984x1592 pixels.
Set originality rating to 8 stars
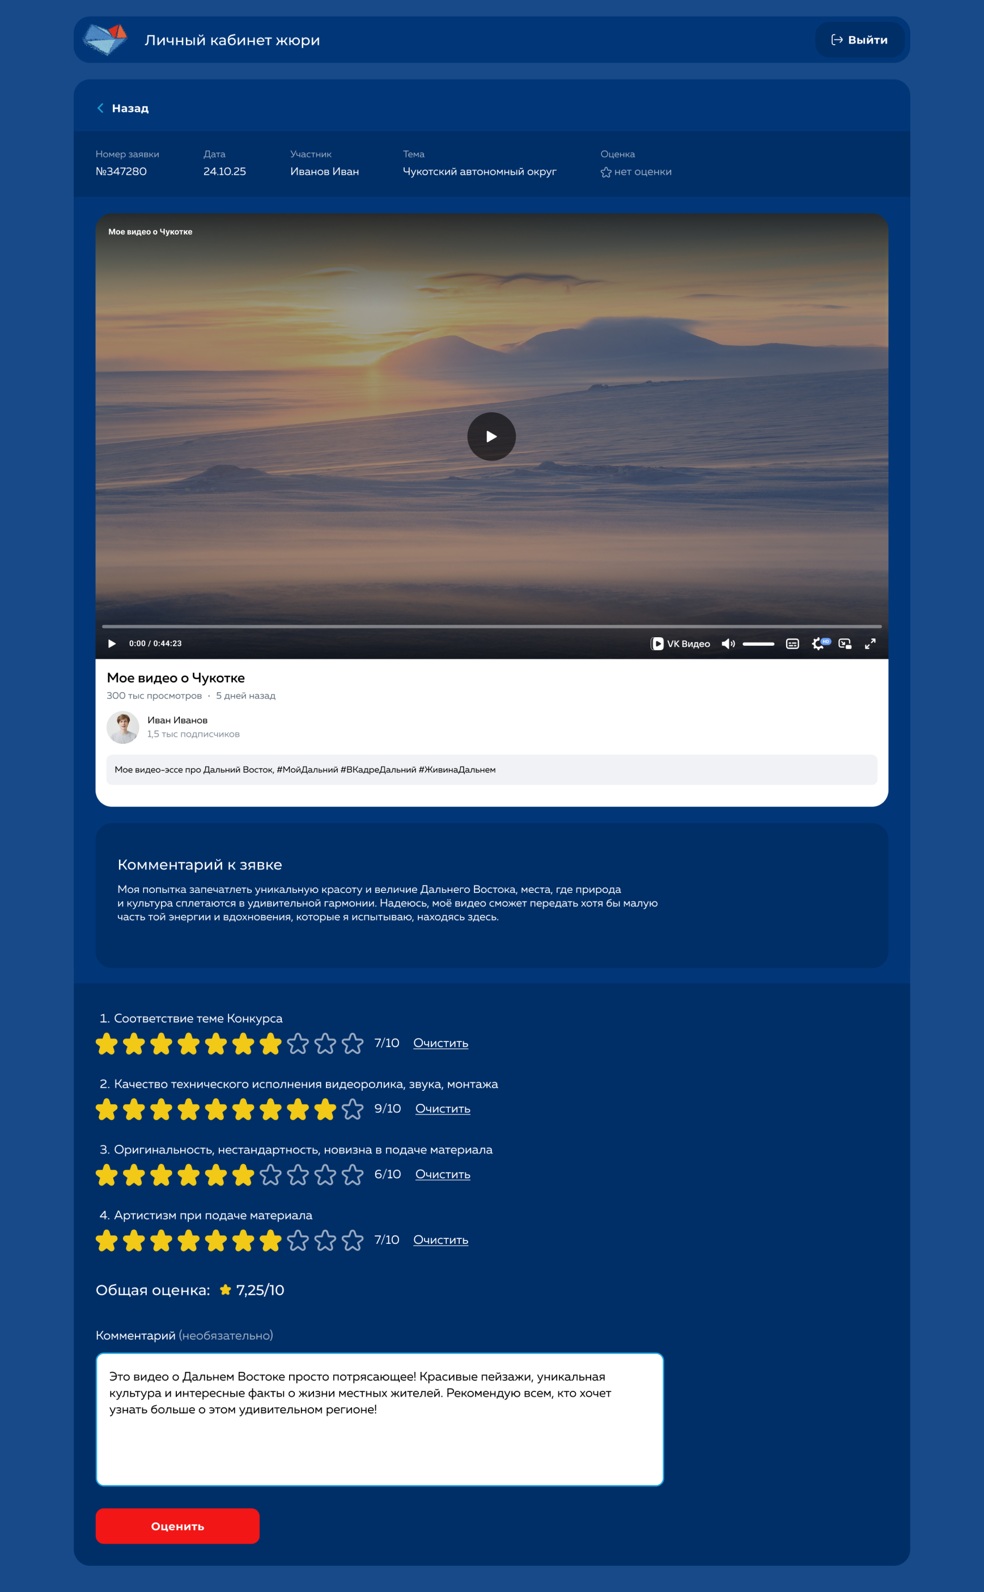coord(298,1175)
